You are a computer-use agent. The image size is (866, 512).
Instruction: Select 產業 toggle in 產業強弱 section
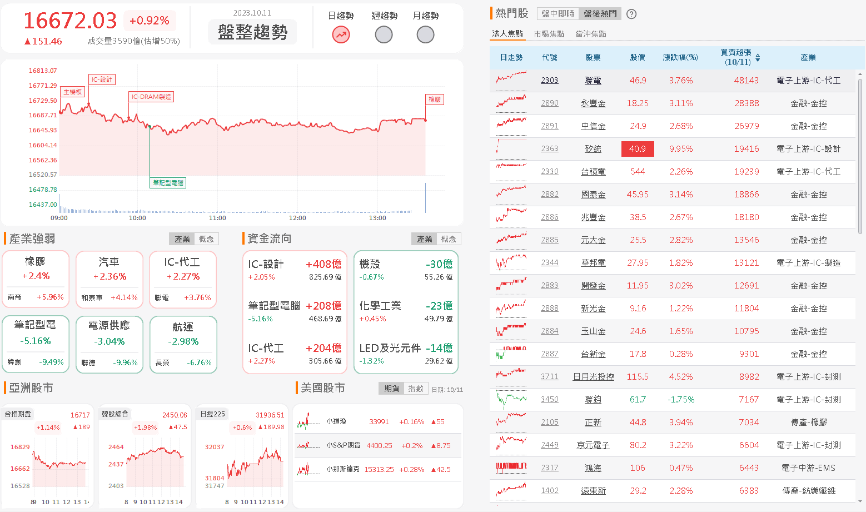pyautogui.click(x=182, y=239)
